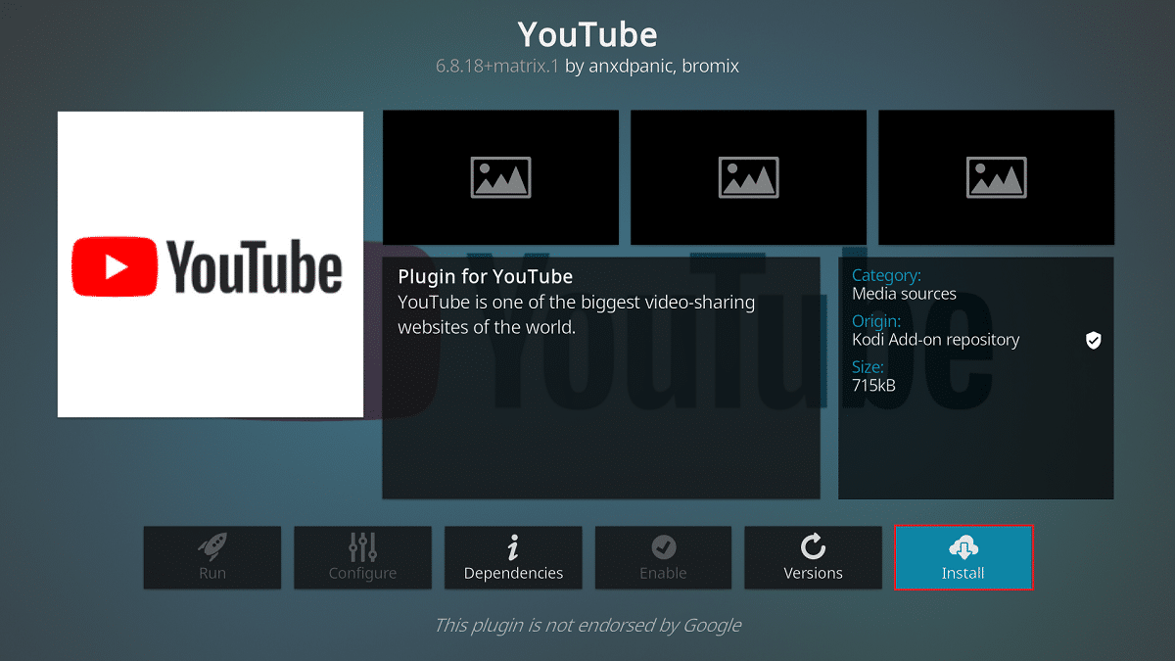1175x661 pixels.
Task: Click the '715kB' size value
Action: (873, 386)
